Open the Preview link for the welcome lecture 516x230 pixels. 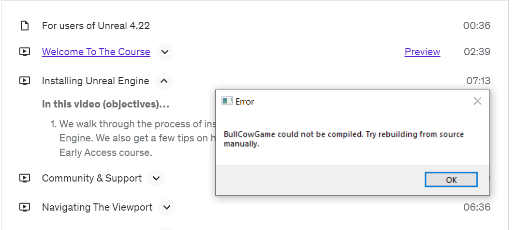pyautogui.click(x=422, y=52)
